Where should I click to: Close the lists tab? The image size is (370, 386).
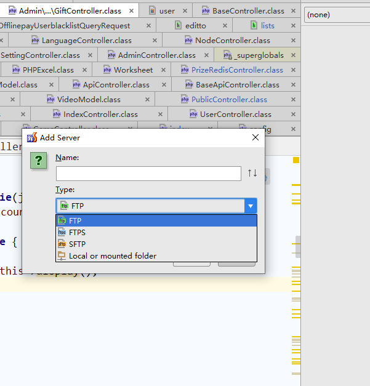293,26
